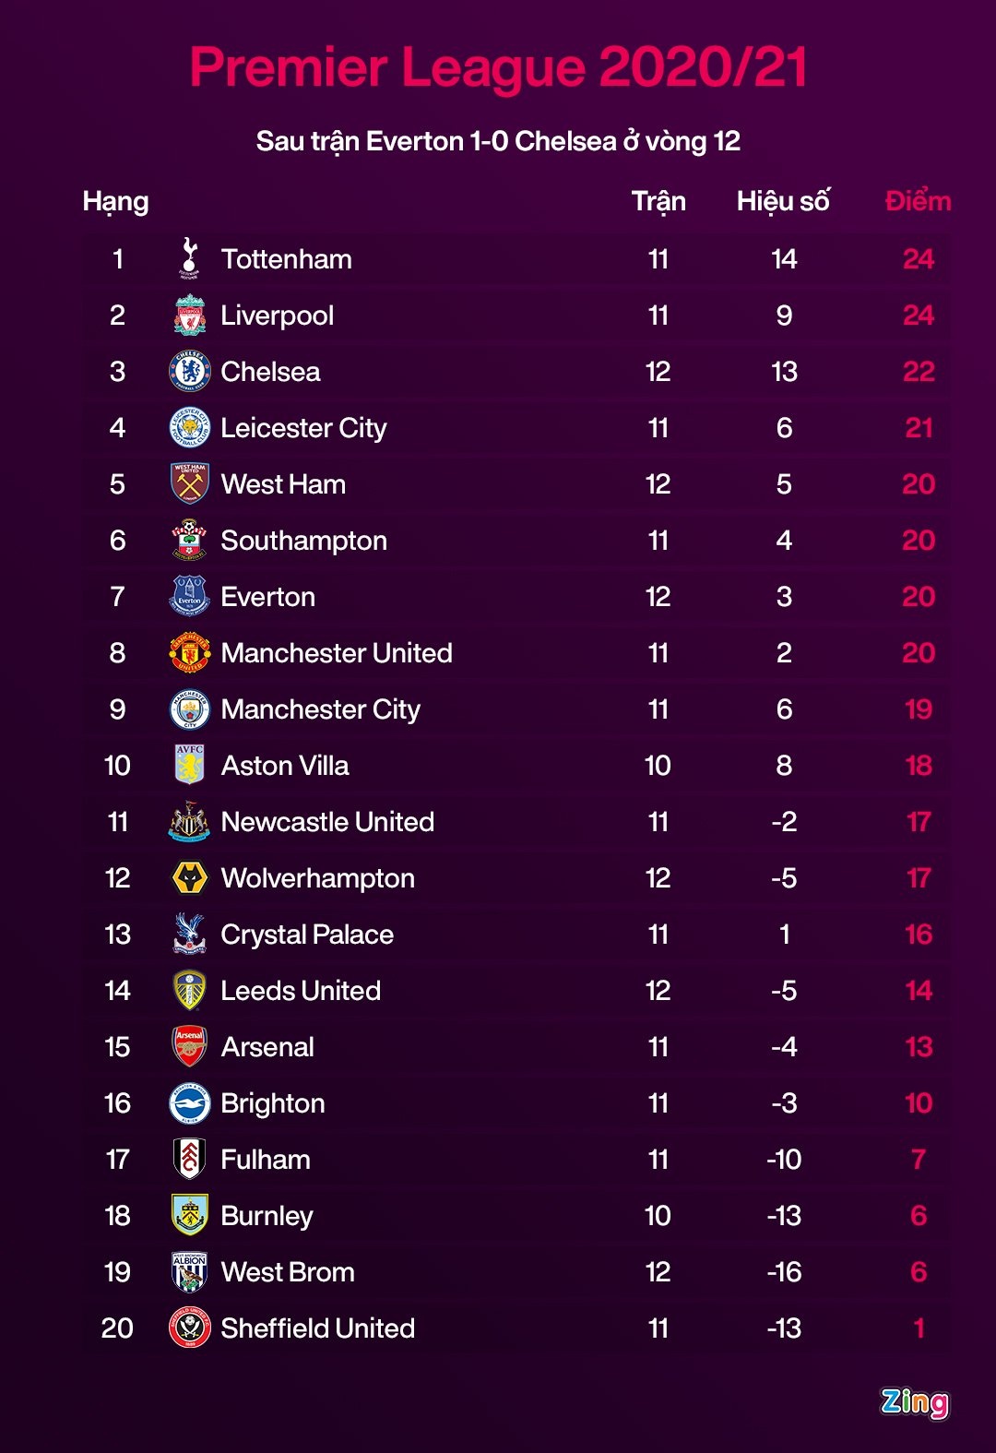996x1453 pixels.
Task: Click the Sheffield United badge
Action: click(x=189, y=1328)
